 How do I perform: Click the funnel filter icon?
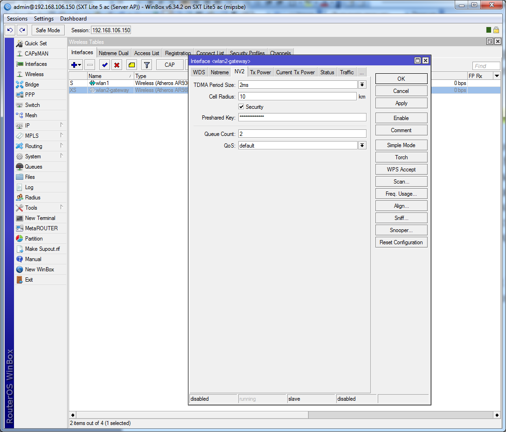pyautogui.click(x=146, y=65)
